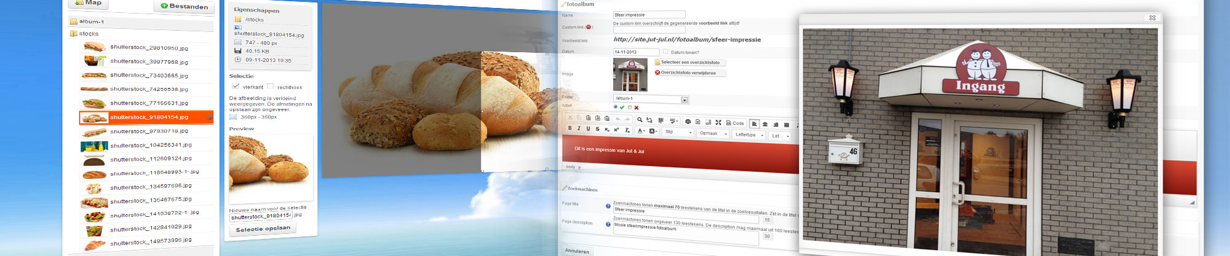
Task: Expand the Opmaak format dropdown
Action: [713, 133]
